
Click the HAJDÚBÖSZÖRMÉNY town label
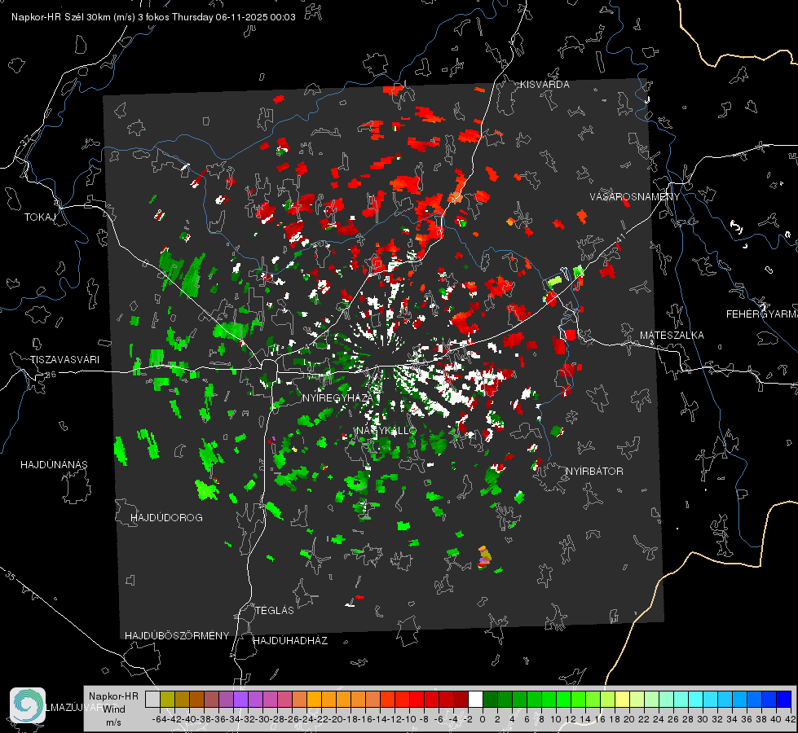point(177,636)
